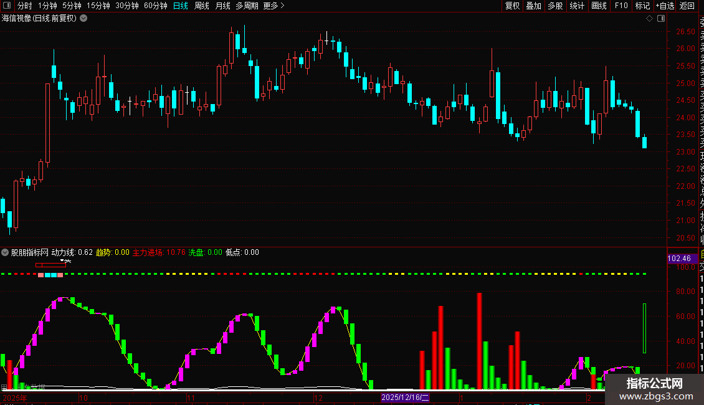Open the 复权 adjustment menu
Viewport: 704px width, 405px height.
[x=512, y=6]
